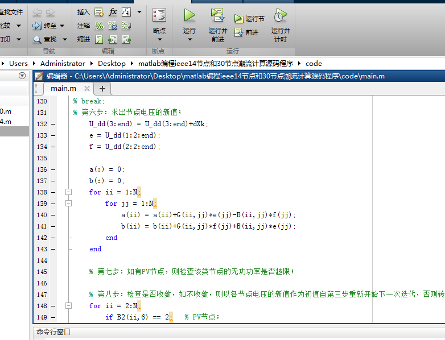This screenshot has width=445, height=340.
Task: Click the comment '% break;' on line 130
Action: click(x=89, y=101)
